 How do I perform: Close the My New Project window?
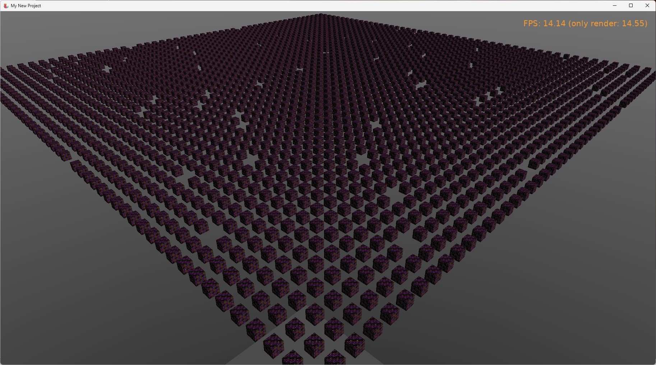tap(647, 6)
